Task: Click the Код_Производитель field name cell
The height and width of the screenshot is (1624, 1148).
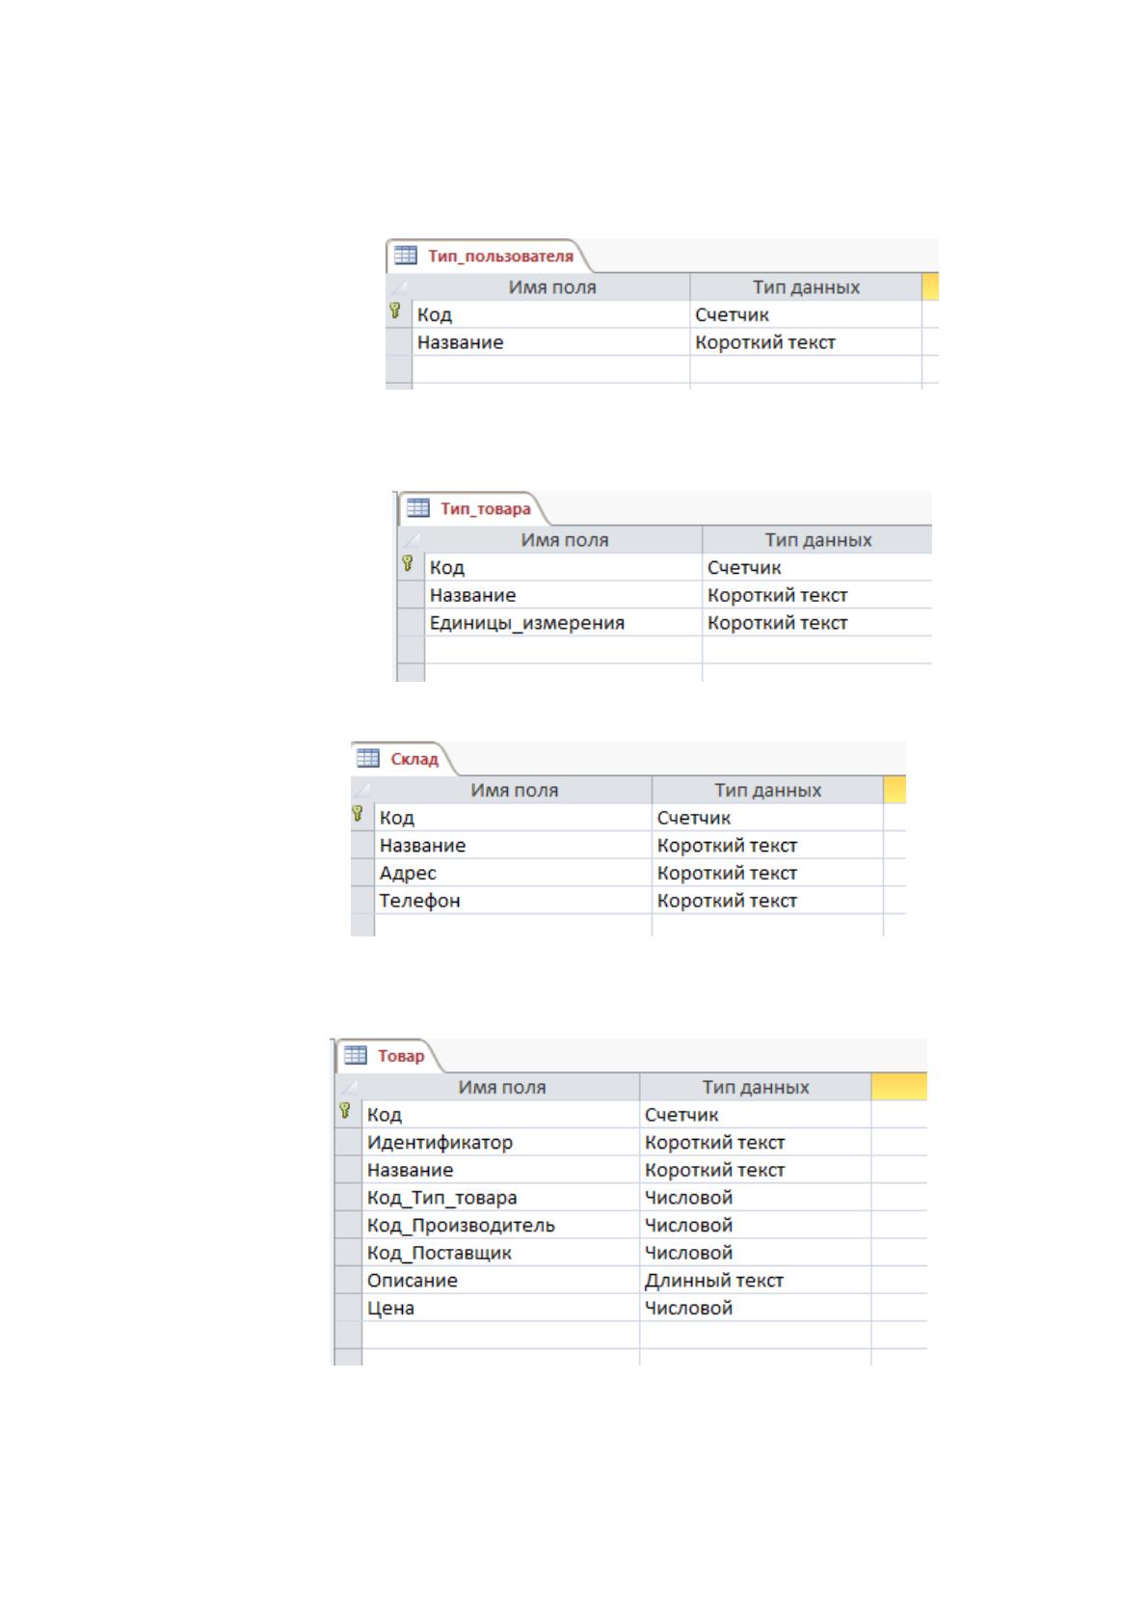Action: tap(500, 1226)
